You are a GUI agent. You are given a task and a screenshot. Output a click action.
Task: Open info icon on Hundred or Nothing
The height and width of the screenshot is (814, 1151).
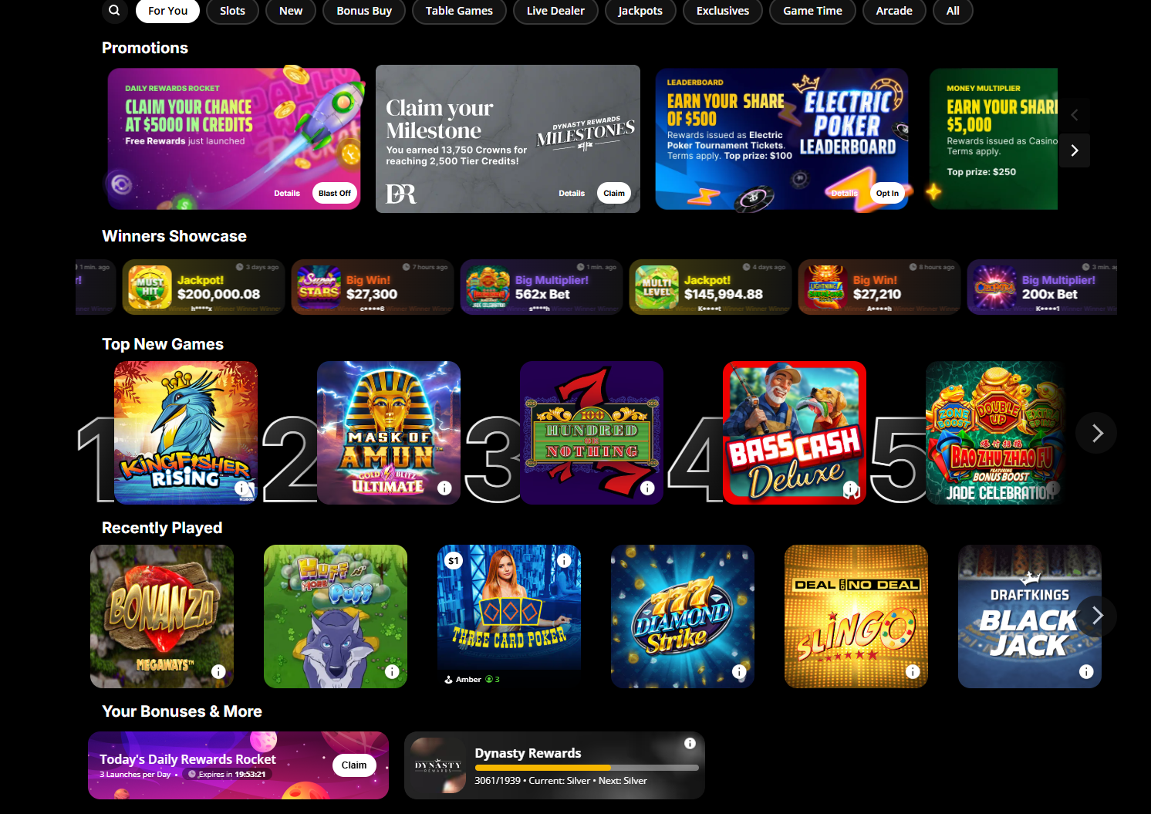(647, 488)
